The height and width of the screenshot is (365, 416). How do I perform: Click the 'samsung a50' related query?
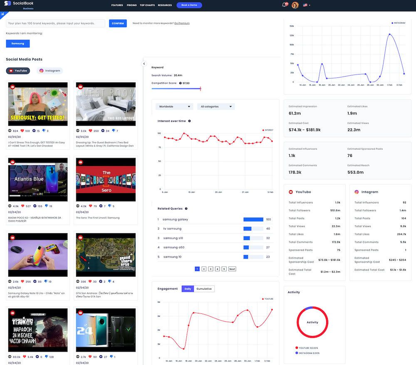(x=174, y=247)
